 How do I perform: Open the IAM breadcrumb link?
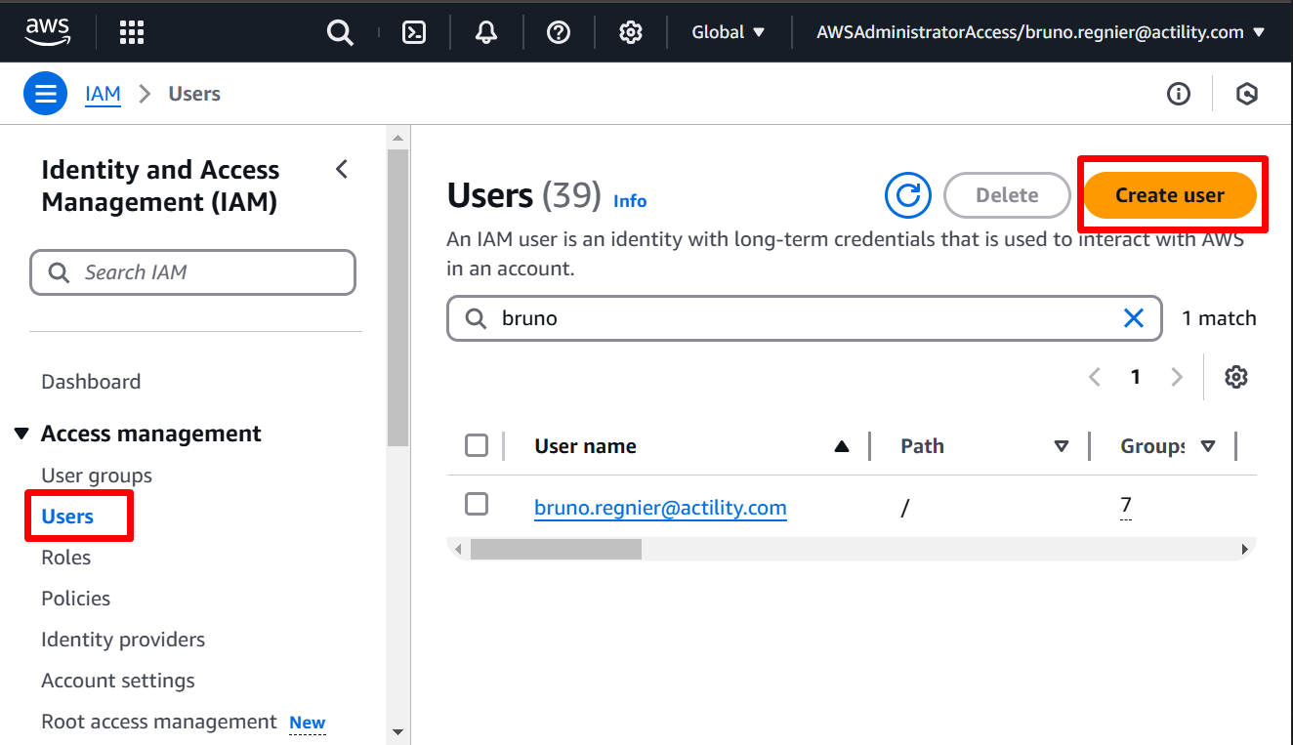pos(103,94)
